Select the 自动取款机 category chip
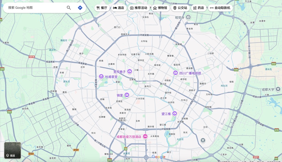Image resolution: width=282 pixels, height=162 pixels. (220, 8)
